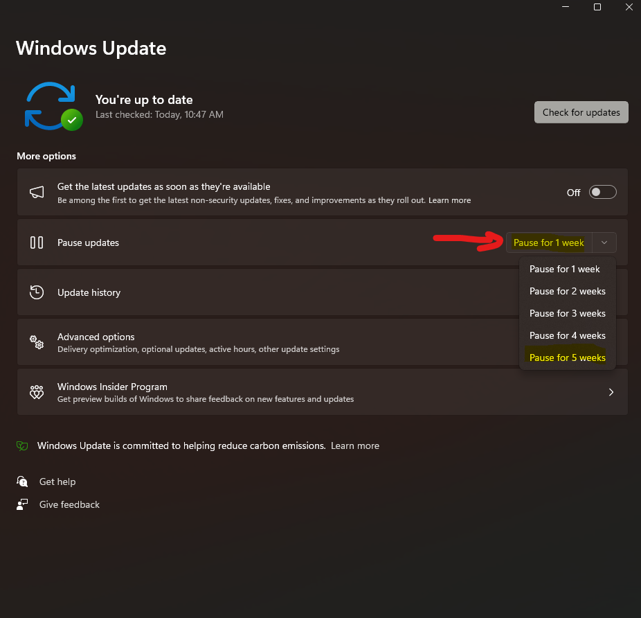Click the You're up to date heading
This screenshot has width=641, height=618.
tap(144, 100)
